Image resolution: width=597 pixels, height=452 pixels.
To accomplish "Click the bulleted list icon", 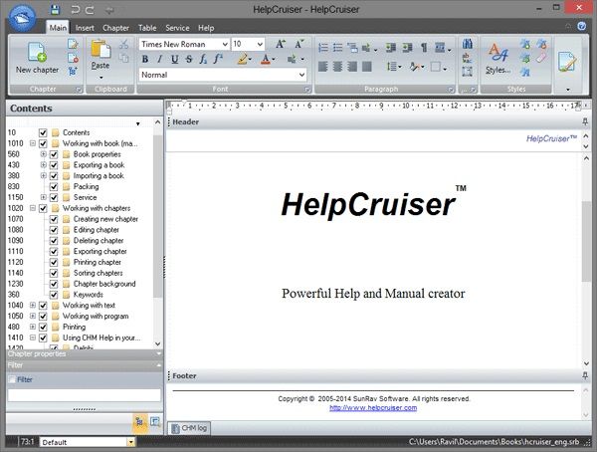I will click(337, 48).
